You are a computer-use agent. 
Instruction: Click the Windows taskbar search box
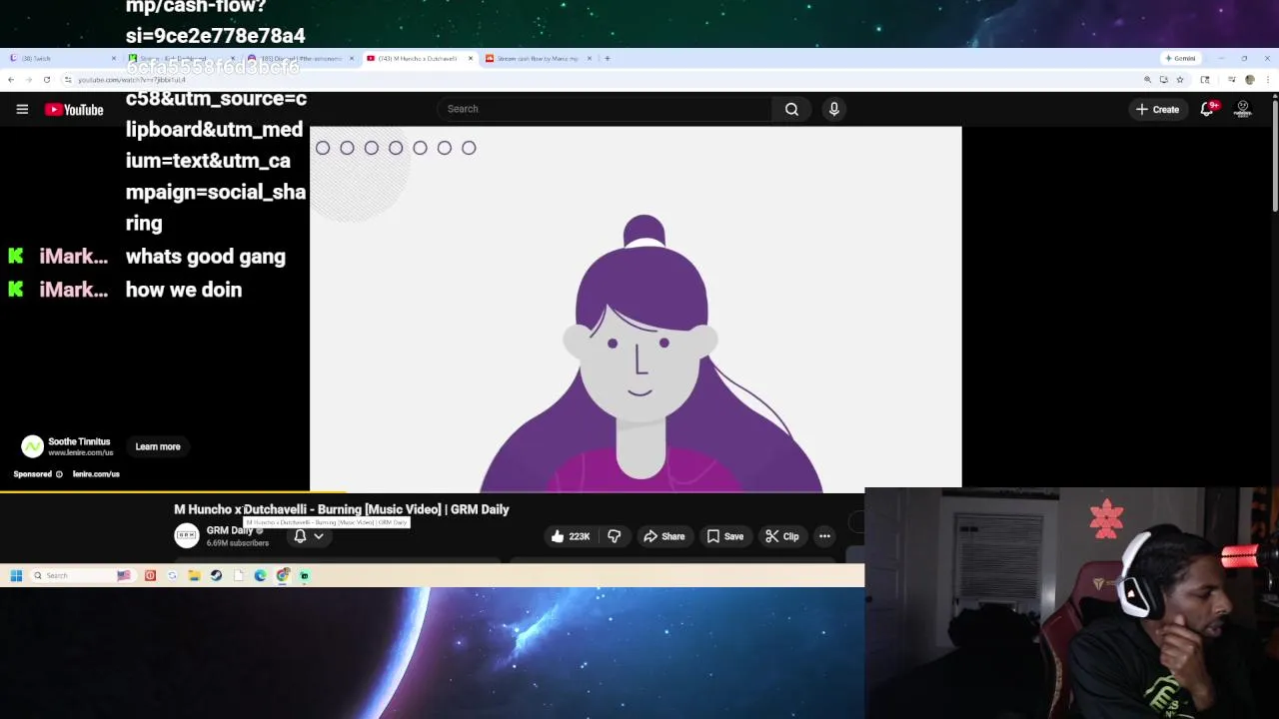[x=83, y=575]
